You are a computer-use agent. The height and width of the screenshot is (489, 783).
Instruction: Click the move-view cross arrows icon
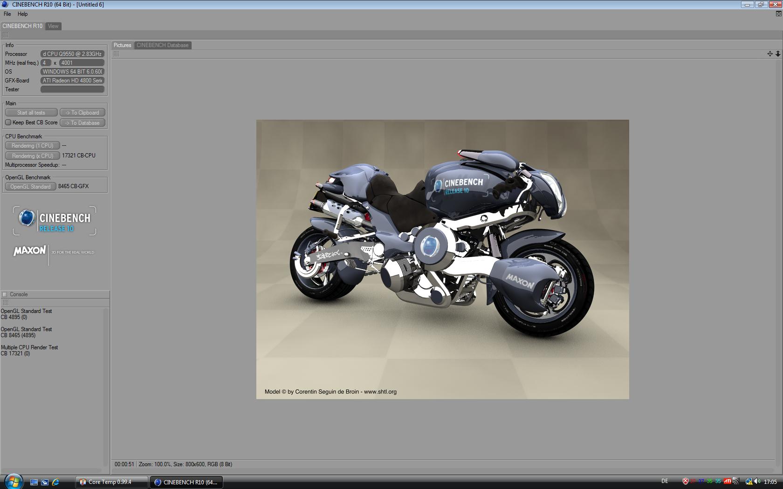pyautogui.click(x=770, y=54)
